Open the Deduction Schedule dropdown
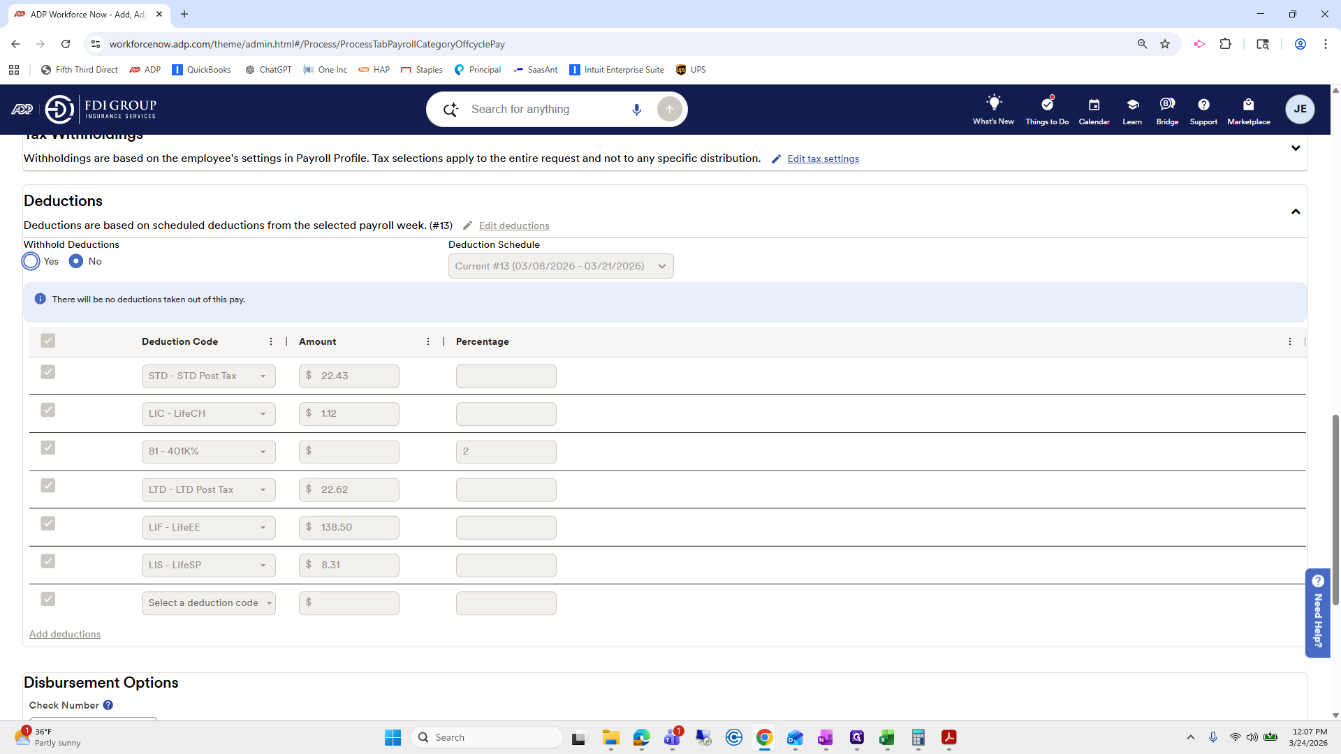This screenshot has height=754, width=1341. (x=561, y=266)
